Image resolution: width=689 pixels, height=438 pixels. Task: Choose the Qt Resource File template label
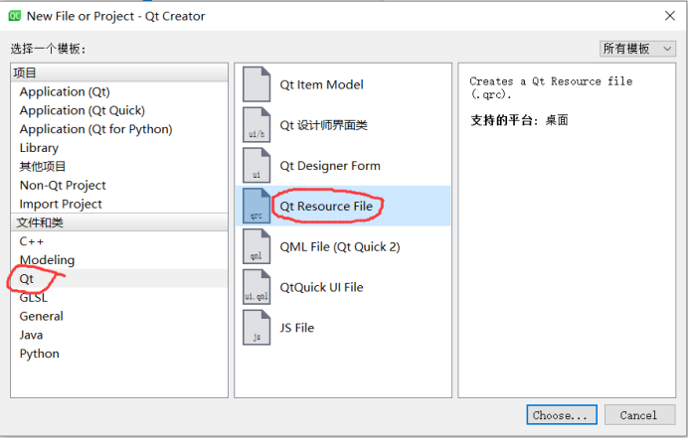pos(326,207)
